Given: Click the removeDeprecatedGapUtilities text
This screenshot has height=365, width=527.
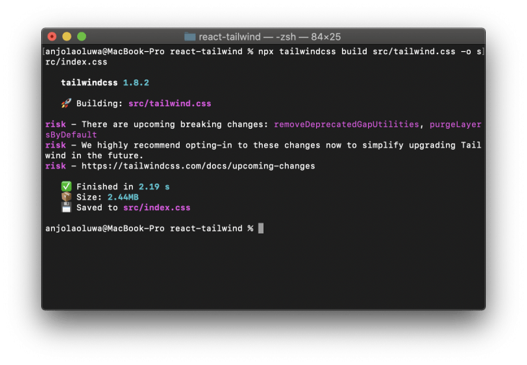Looking at the screenshot, I should [x=347, y=124].
